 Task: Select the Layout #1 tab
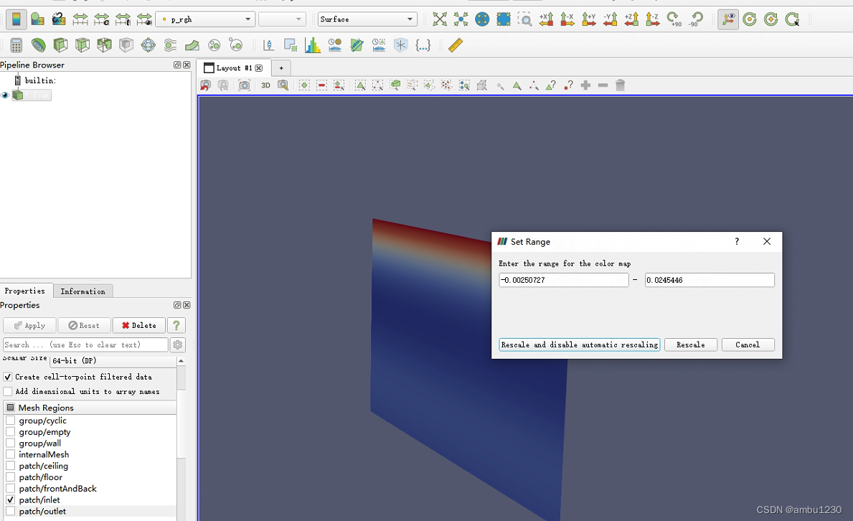click(x=234, y=68)
